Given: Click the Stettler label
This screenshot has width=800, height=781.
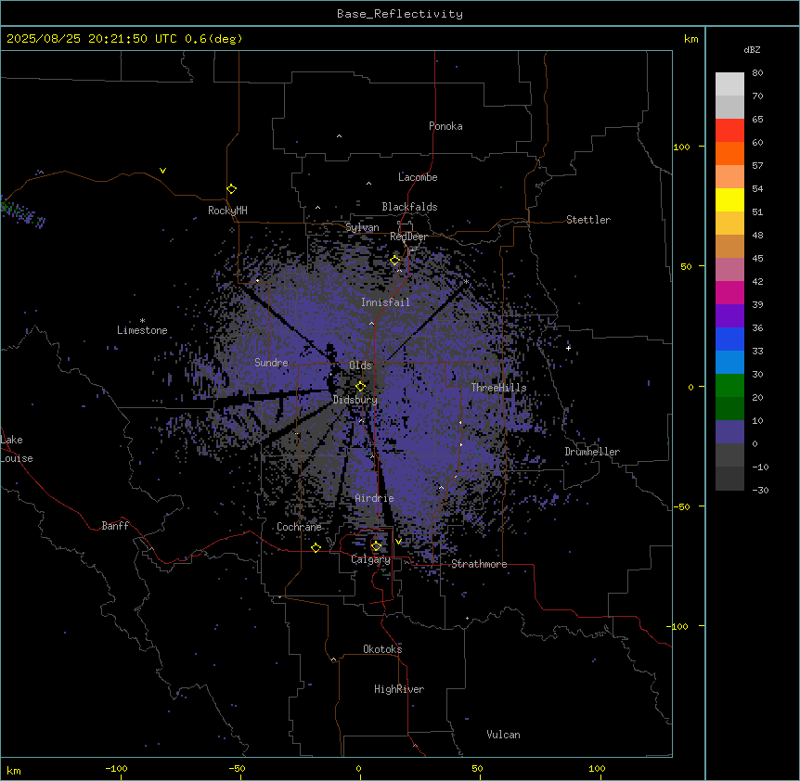Looking at the screenshot, I should (x=588, y=220).
